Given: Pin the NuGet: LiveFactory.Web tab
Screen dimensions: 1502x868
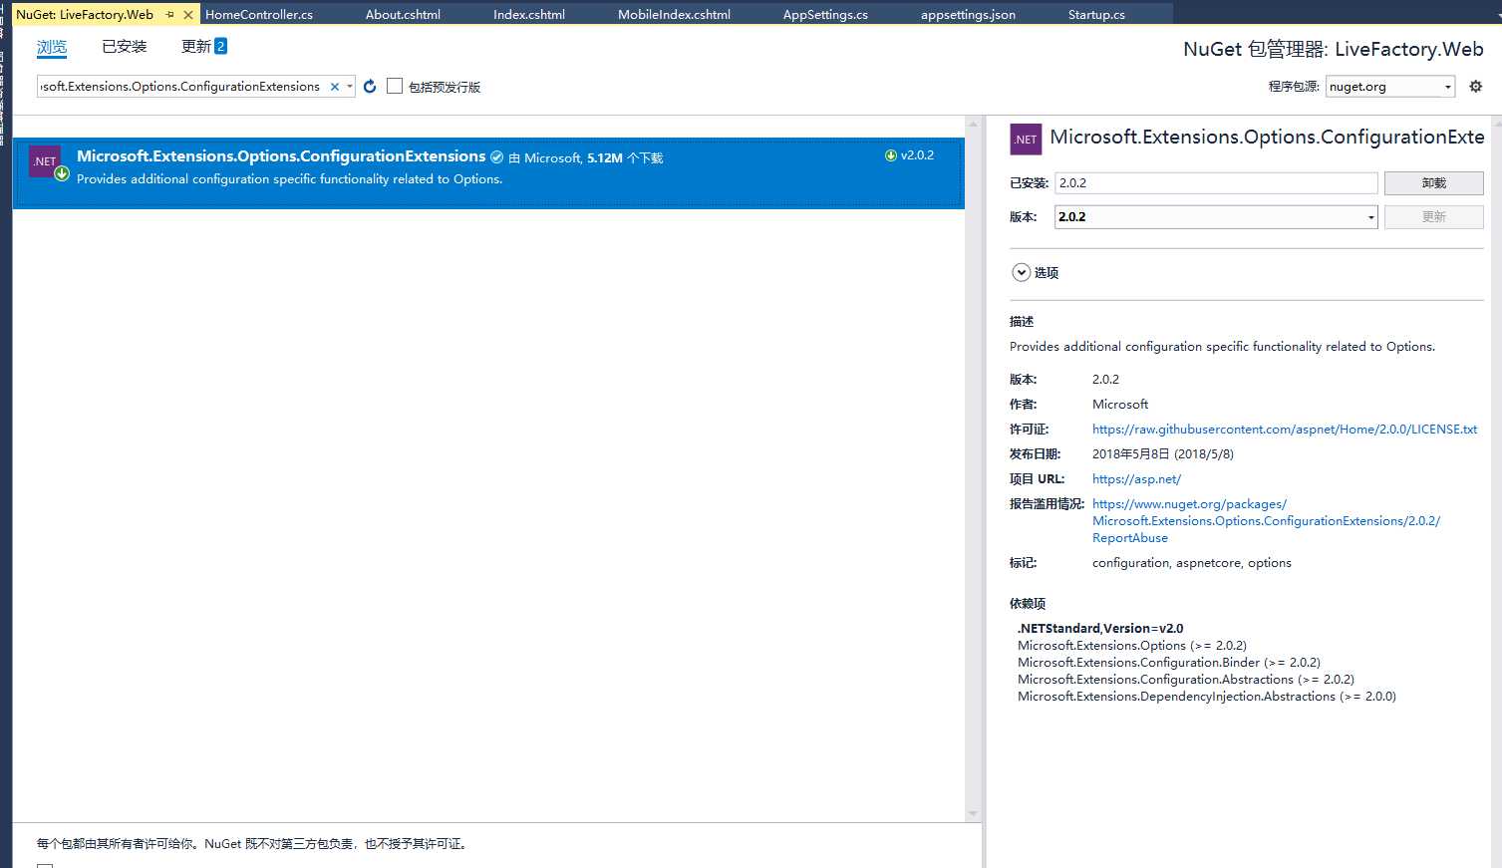Looking at the screenshot, I should click(x=170, y=15).
